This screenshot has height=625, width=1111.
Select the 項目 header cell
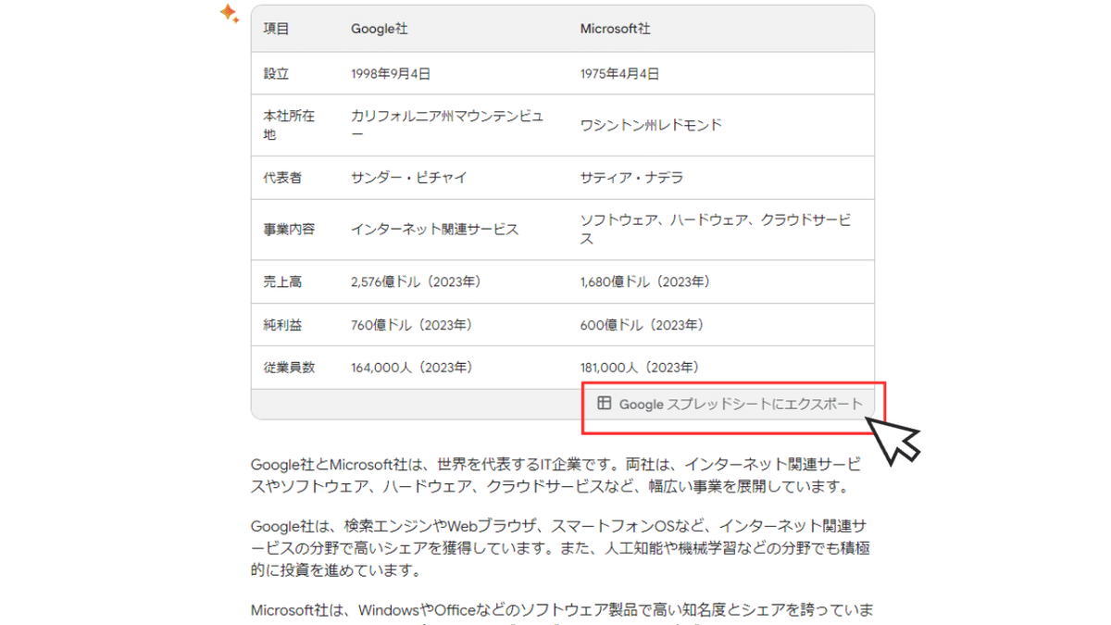277,29
